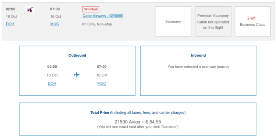Image resolution: width=276 pixels, height=137 pixels.
Task: Open the Qatar Airways - QR0059 flight link
Action: click(103, 16)
